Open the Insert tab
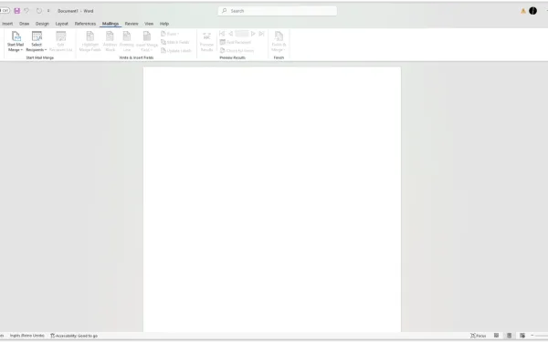 point(7,24)
